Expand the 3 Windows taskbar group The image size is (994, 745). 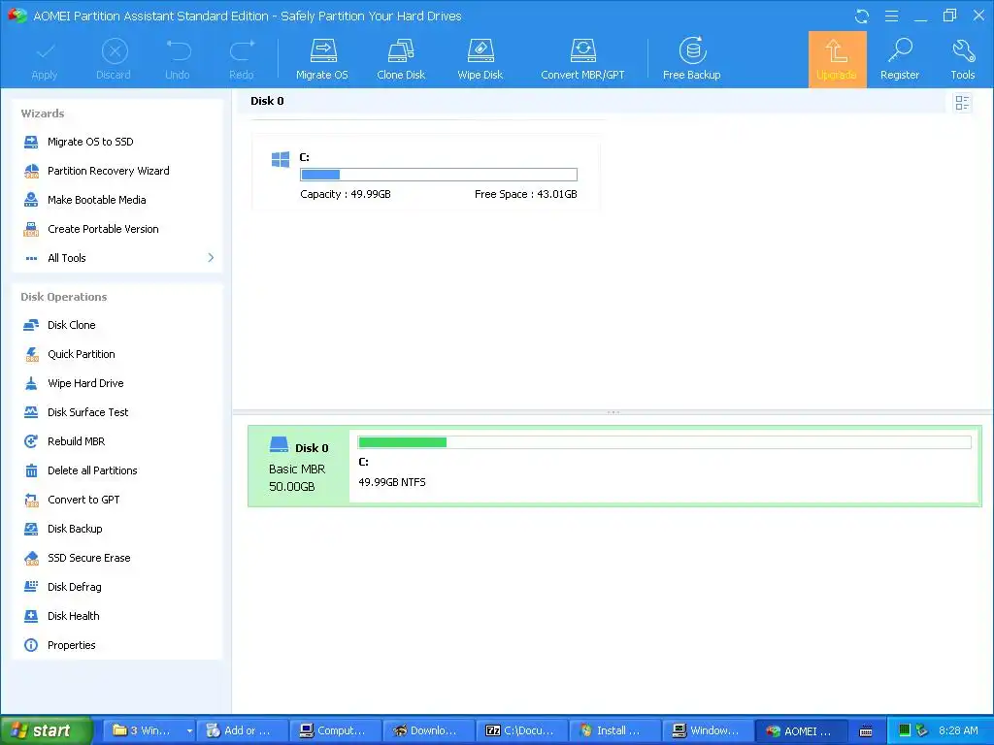click(149, 730)
